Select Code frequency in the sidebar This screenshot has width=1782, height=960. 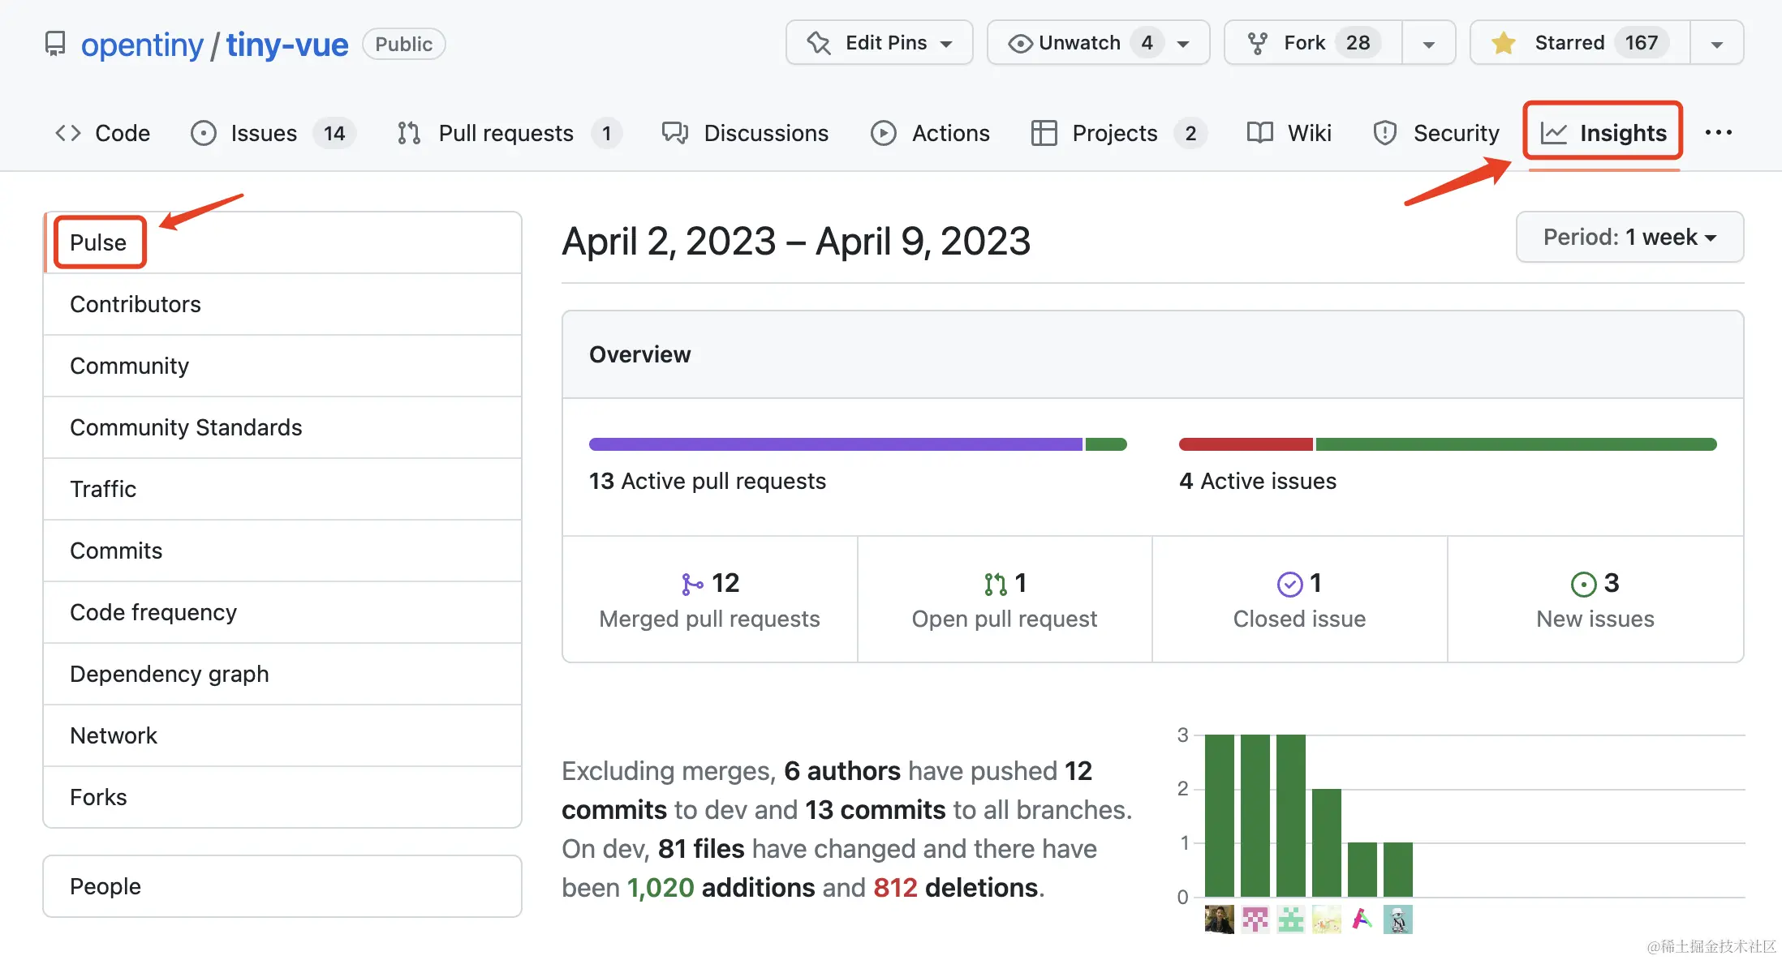tap(282, 612)
